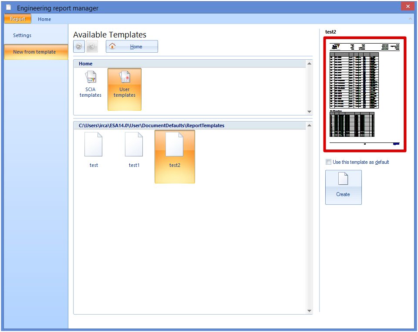Click the Create button
This screenshot has height=332, width=418.
click(343, 187)
